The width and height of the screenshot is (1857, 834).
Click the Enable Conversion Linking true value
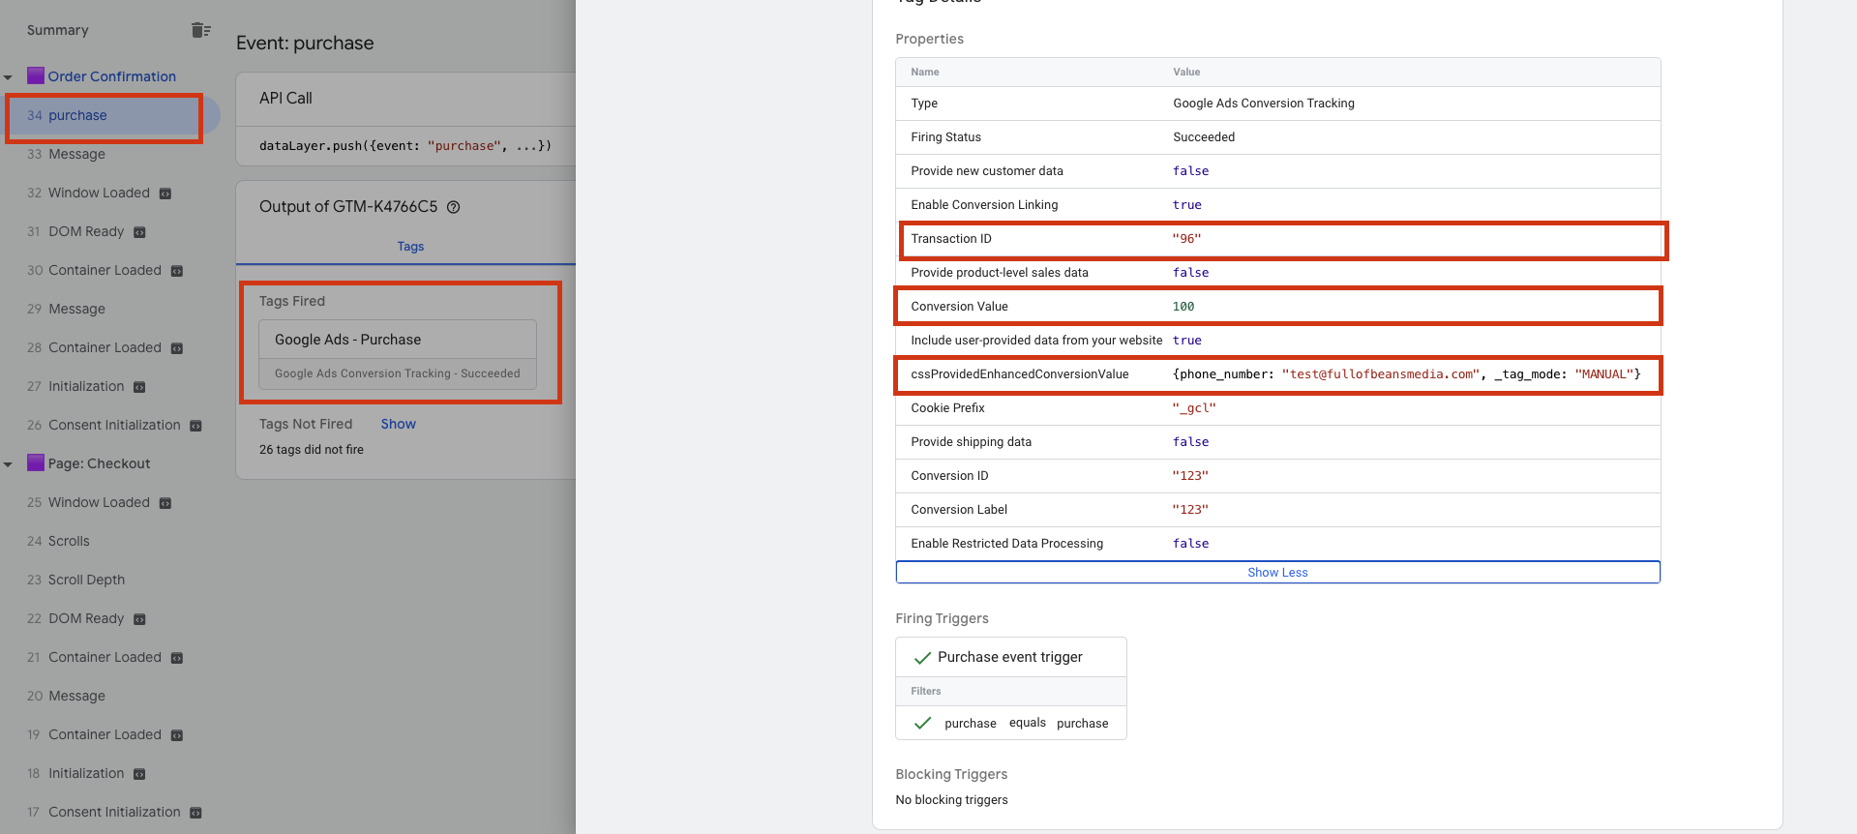click(x=1187, y=205)
